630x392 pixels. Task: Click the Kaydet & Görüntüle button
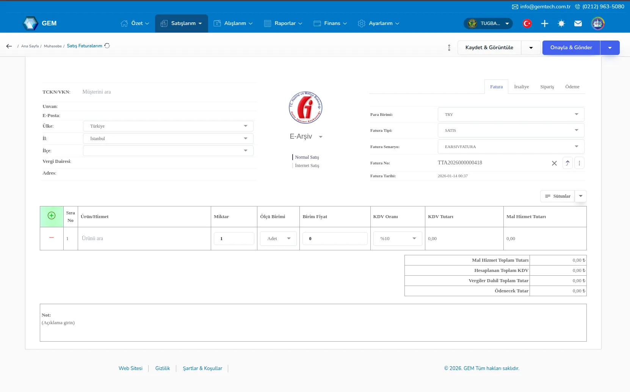pyautogui.click(x=489, y=48)
